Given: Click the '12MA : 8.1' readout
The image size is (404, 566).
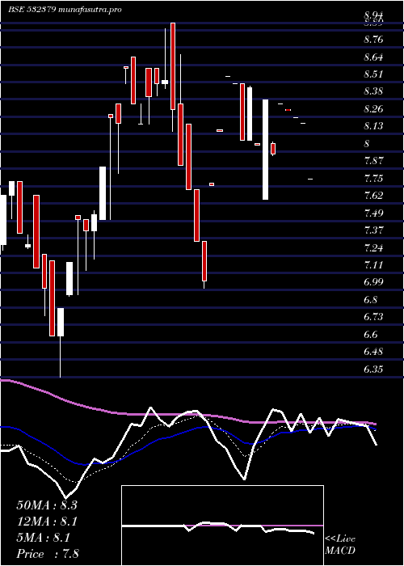Looking at the screenshot, I should point(47,522).
